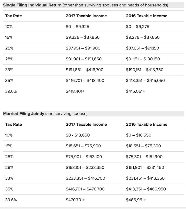
Task: Click the $466,951+ income cell
Action: 135,200
